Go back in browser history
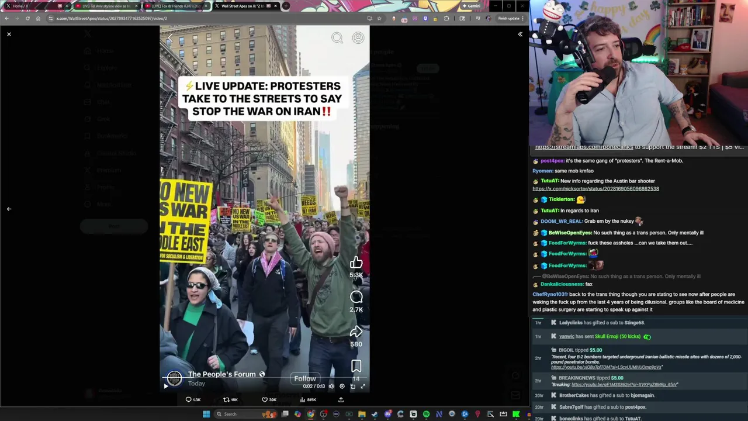 [6, 18]
